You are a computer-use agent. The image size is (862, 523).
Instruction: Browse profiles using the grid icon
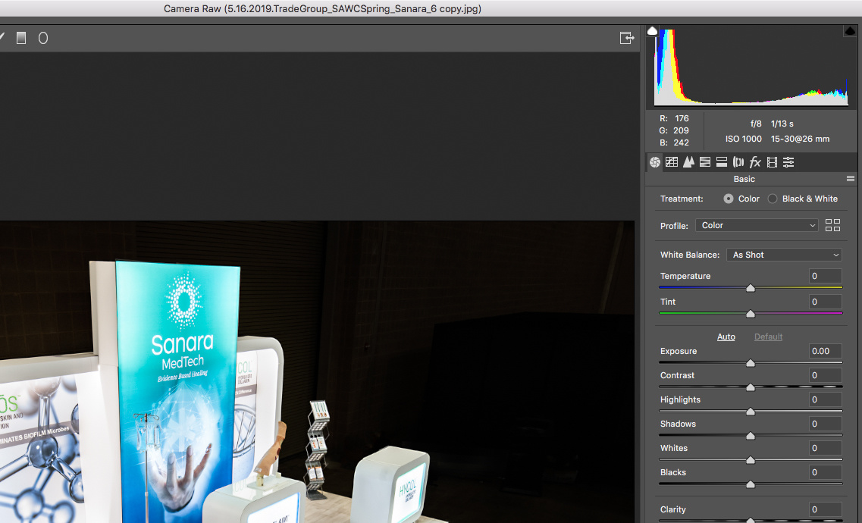(x=832, y=225)
